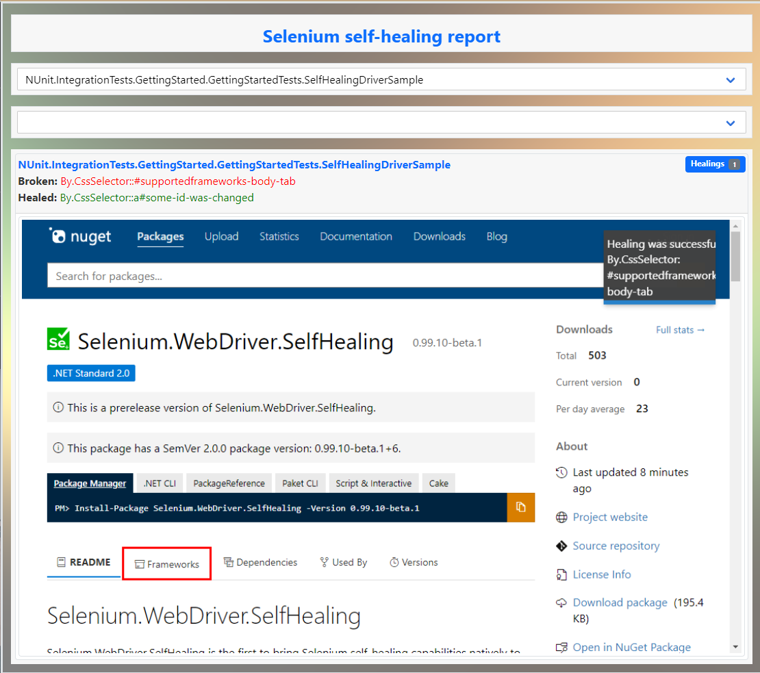This screenshot has height=673, width=760.
Task: Expand the empty second dropdown chevron
Action: 731,123
